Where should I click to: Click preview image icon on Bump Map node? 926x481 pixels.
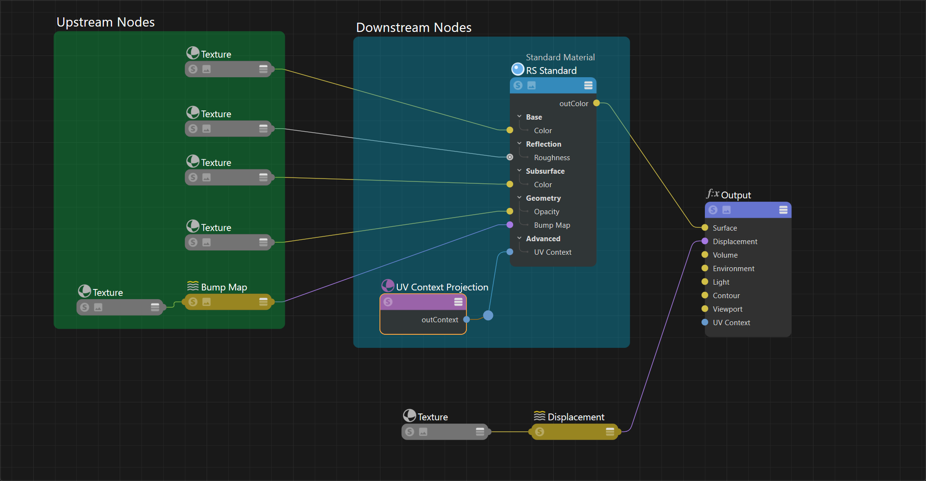pyautogui.click(x=207, y=302)
